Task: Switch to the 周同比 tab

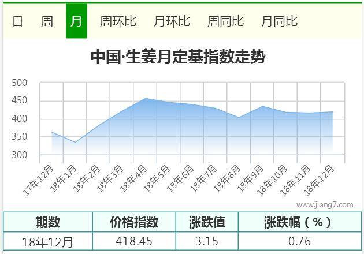Action: point(226,21)
